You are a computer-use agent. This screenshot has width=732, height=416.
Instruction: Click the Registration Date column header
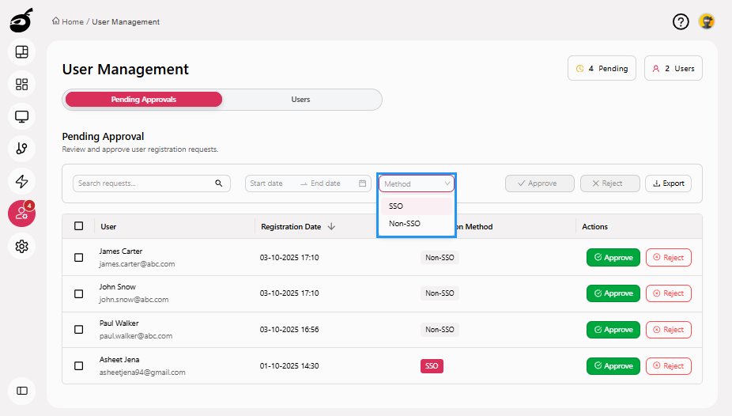tap(291, 226)
